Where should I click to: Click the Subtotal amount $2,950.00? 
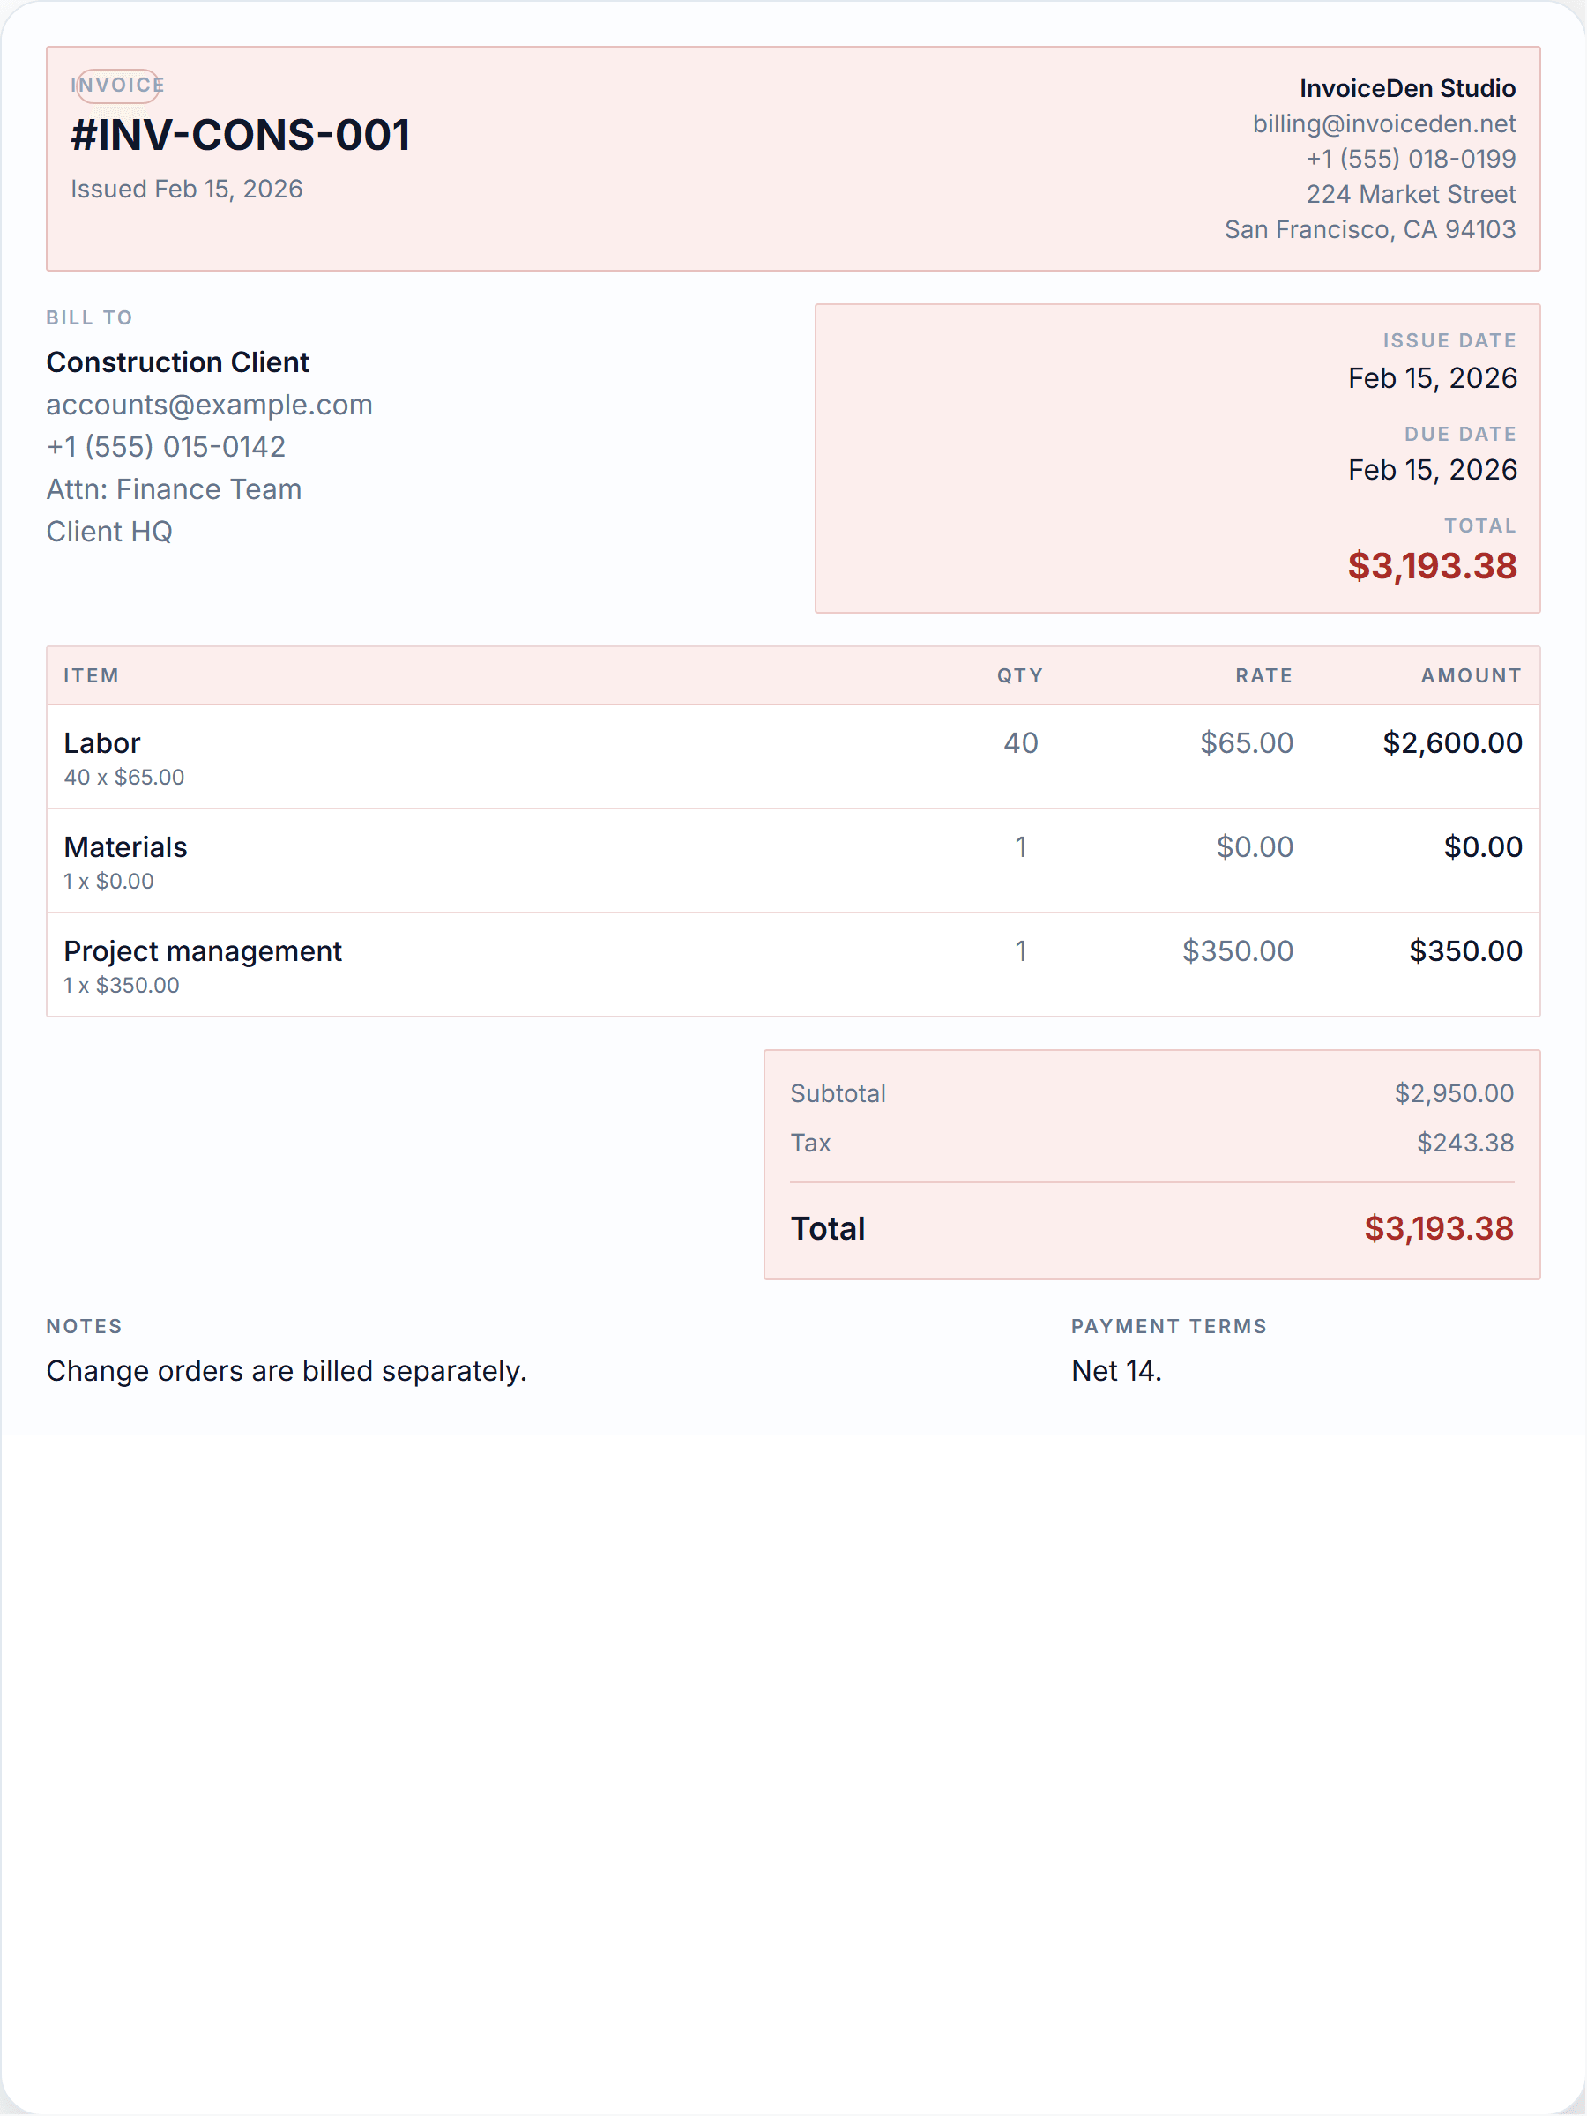click(x=1453, y=1093)
